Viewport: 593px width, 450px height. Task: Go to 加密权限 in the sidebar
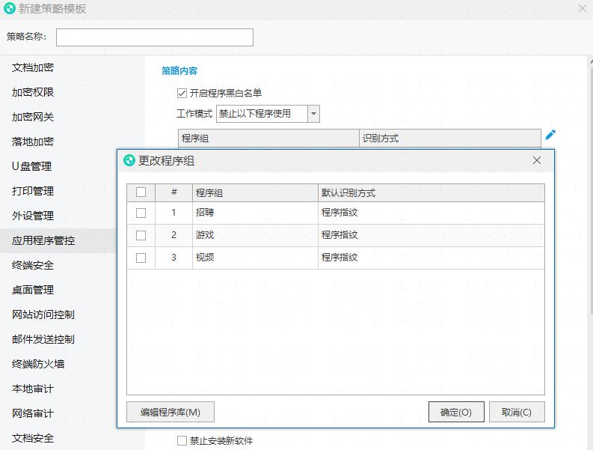[x=33, y=92]
